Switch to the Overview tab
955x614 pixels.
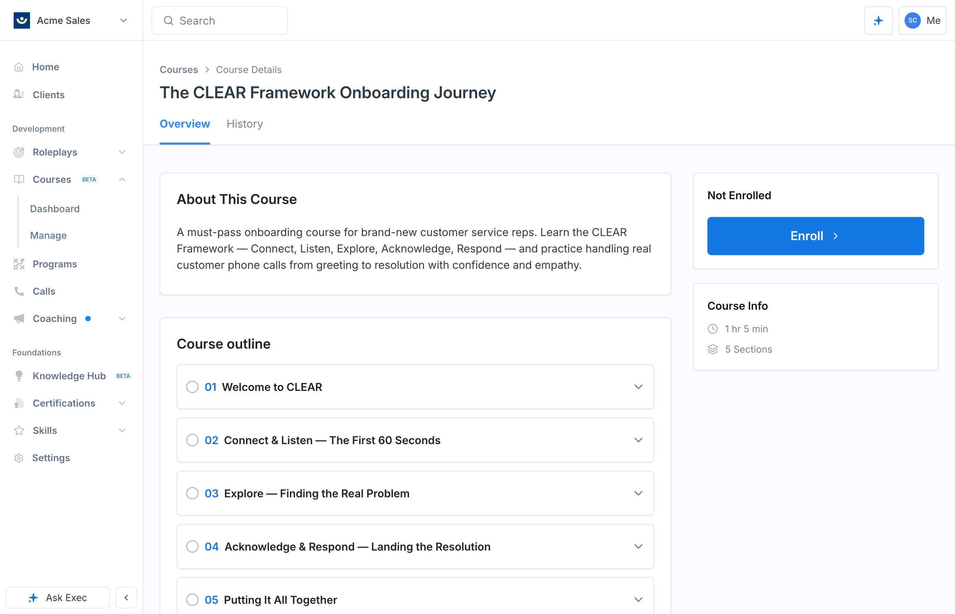(185, 124)
